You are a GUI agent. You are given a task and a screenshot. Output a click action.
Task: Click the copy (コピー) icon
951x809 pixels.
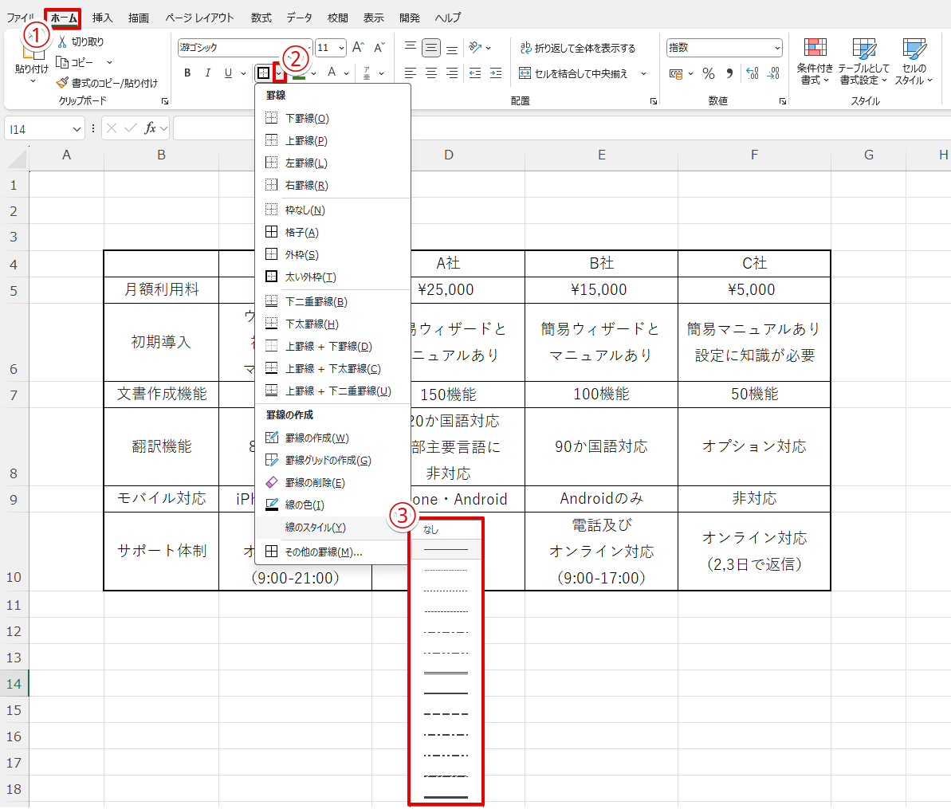(x=62, y=62)
